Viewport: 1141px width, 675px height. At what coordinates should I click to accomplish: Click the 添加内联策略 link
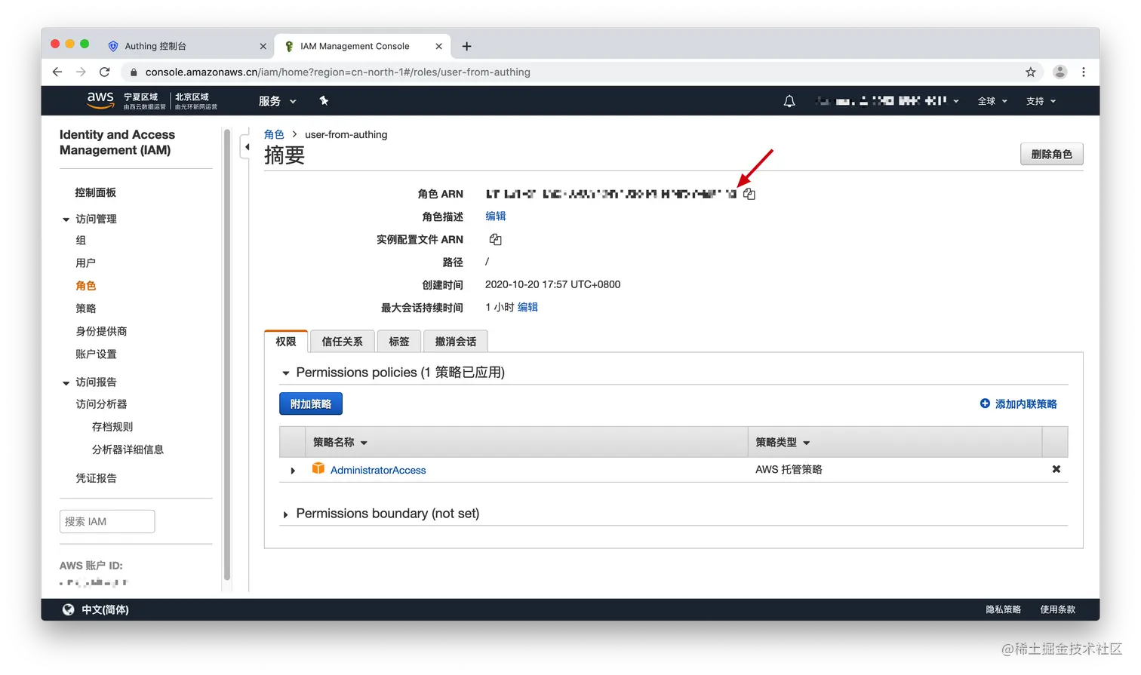(1026, 404)
